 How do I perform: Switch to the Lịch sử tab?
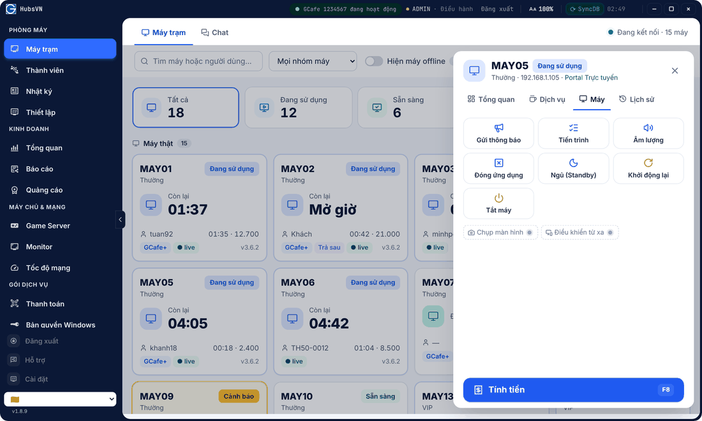pyautogui.click(x=637, y=100)
